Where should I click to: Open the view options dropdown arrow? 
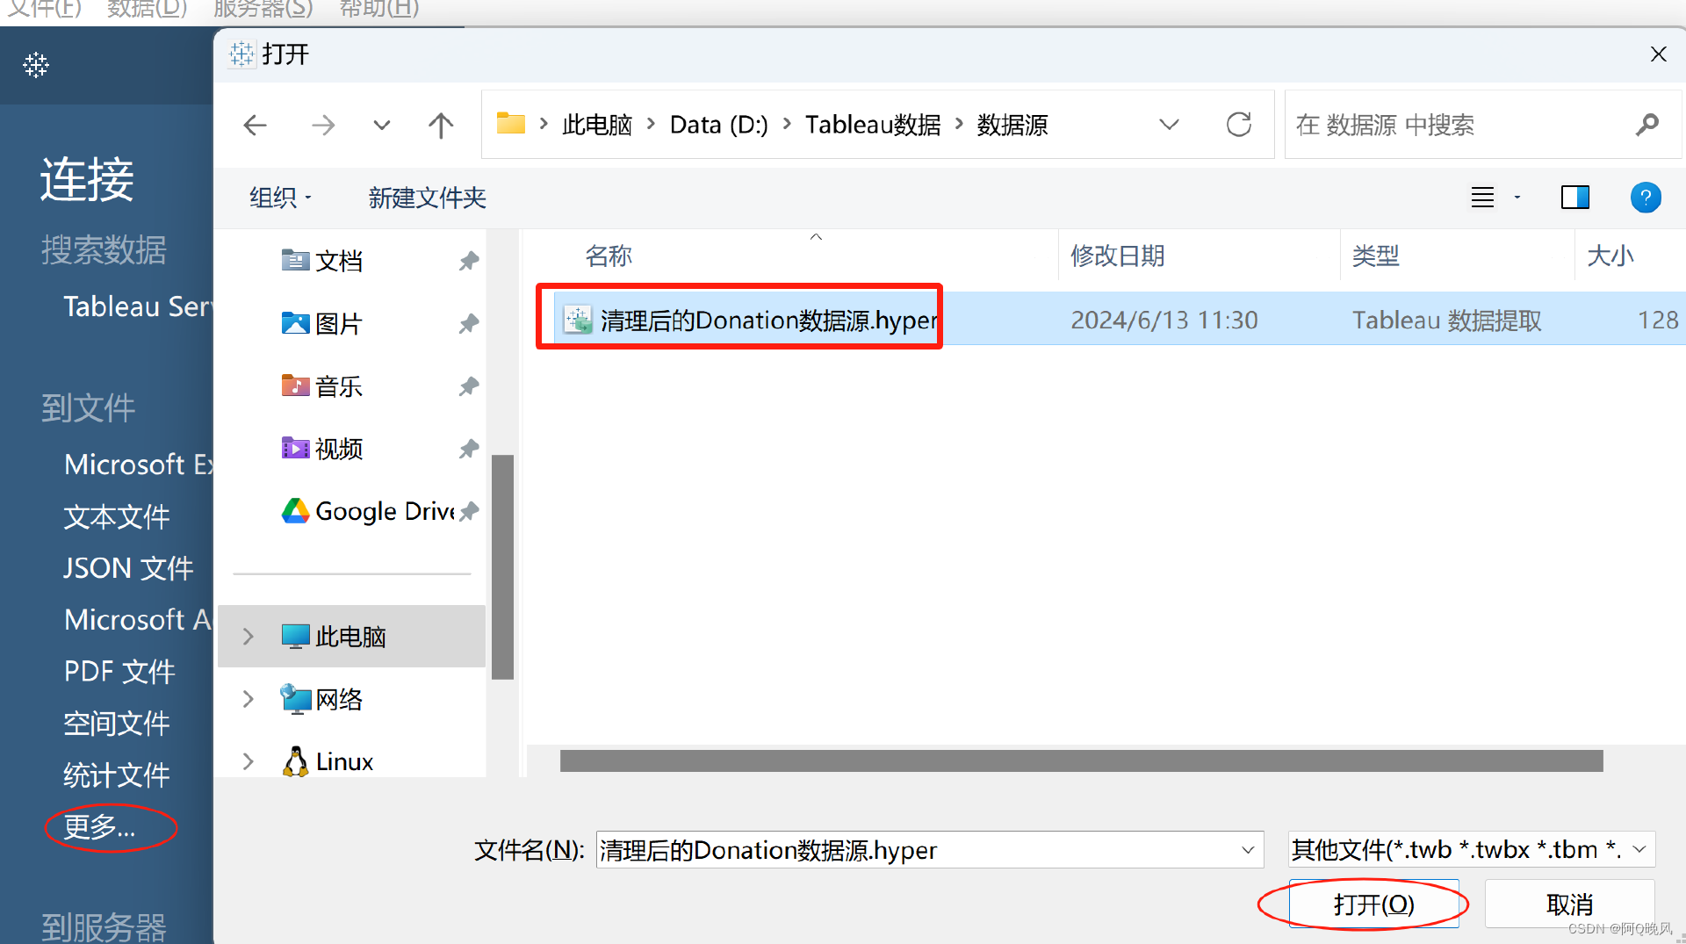point(1517,198)
